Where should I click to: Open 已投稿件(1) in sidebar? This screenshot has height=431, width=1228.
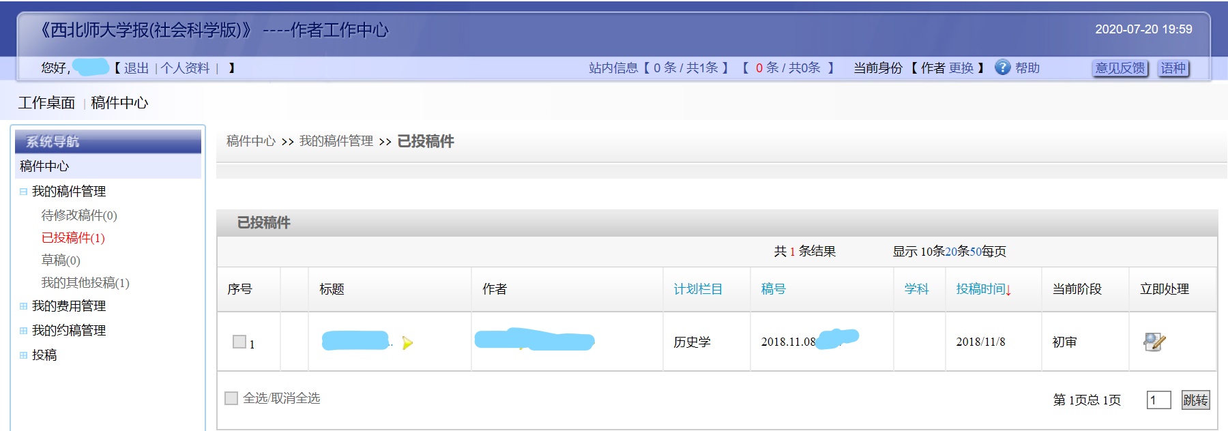(73, 238)
